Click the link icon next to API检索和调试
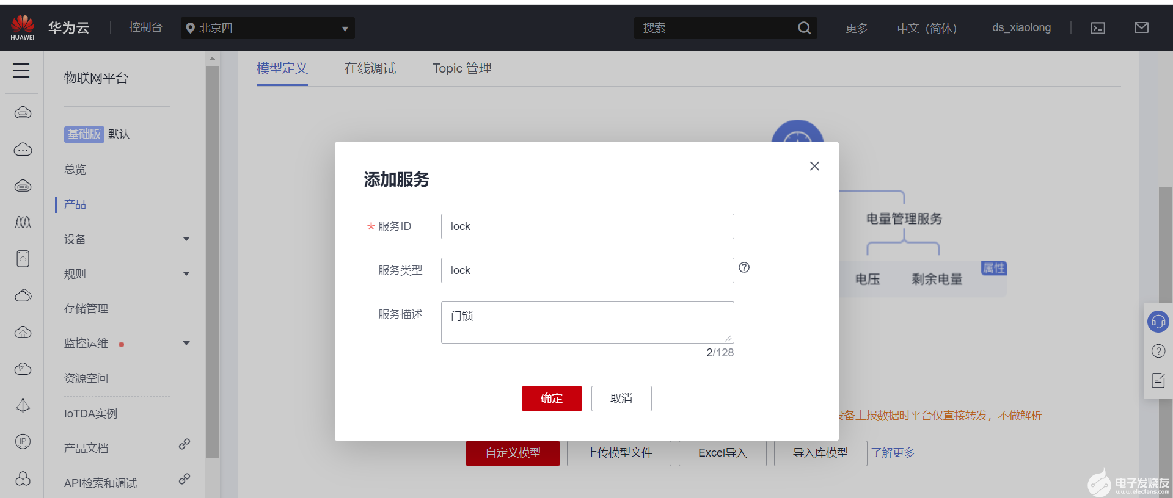The height and width of the screenshot is (498, 1173). (185, 479)
